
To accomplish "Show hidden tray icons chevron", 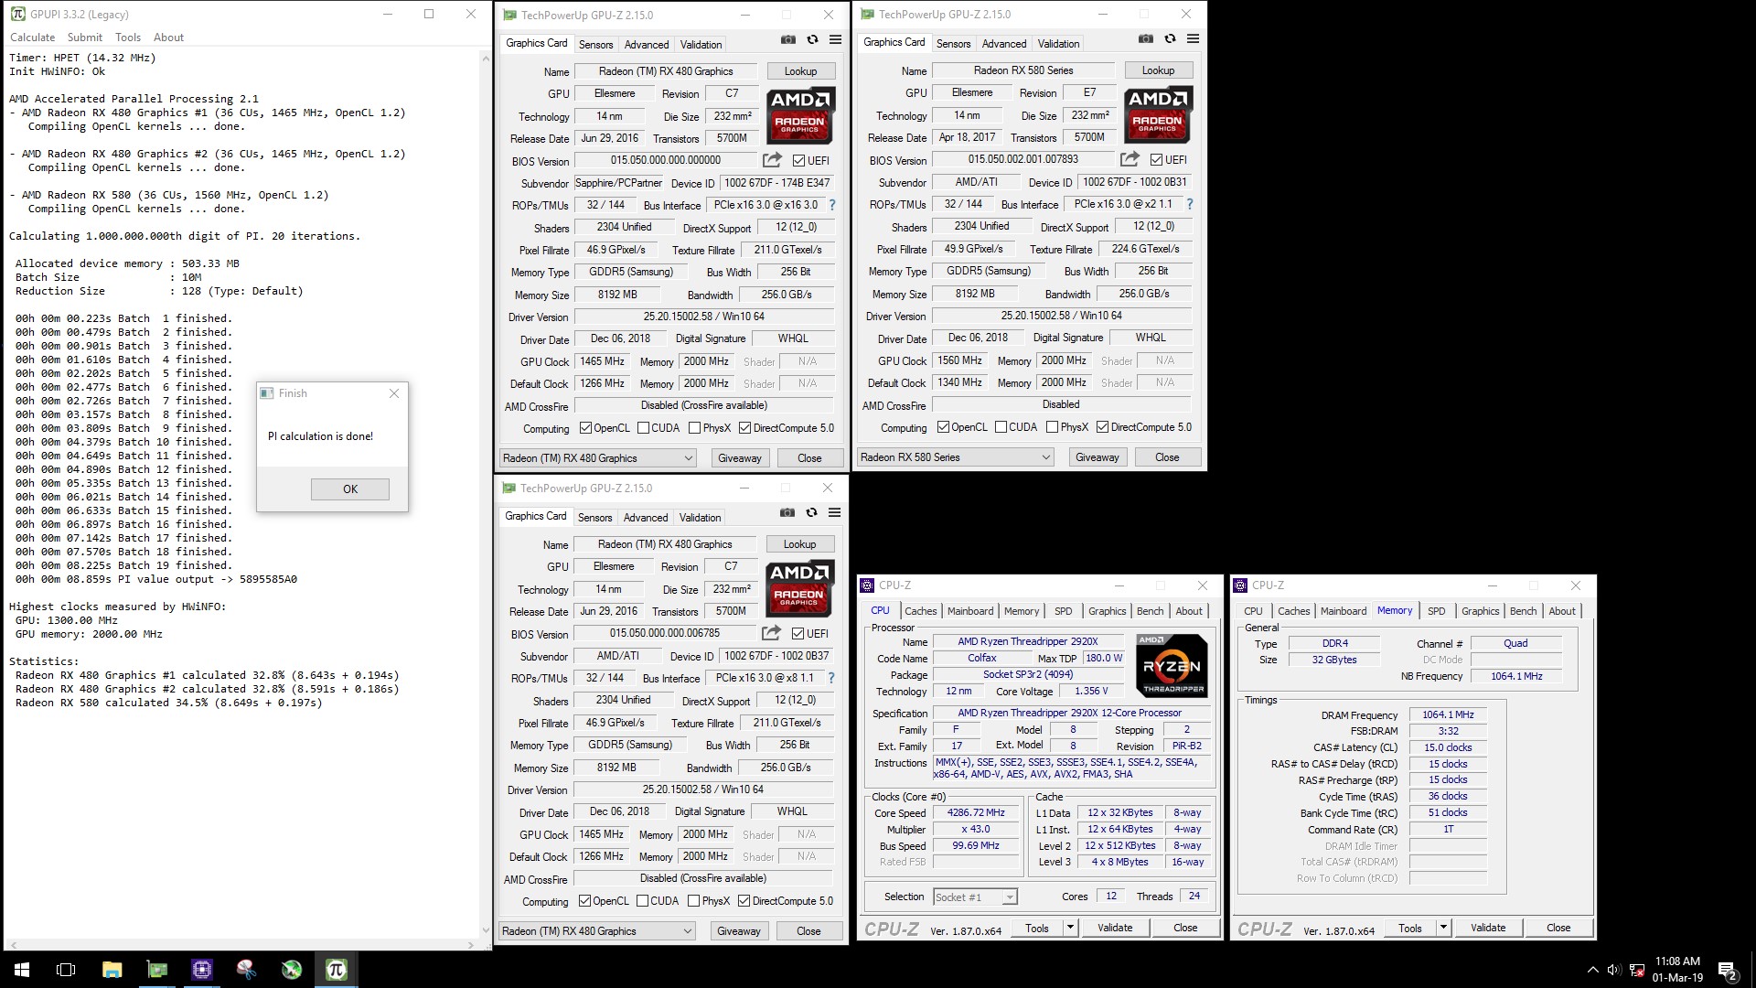I will (1592, 970).
